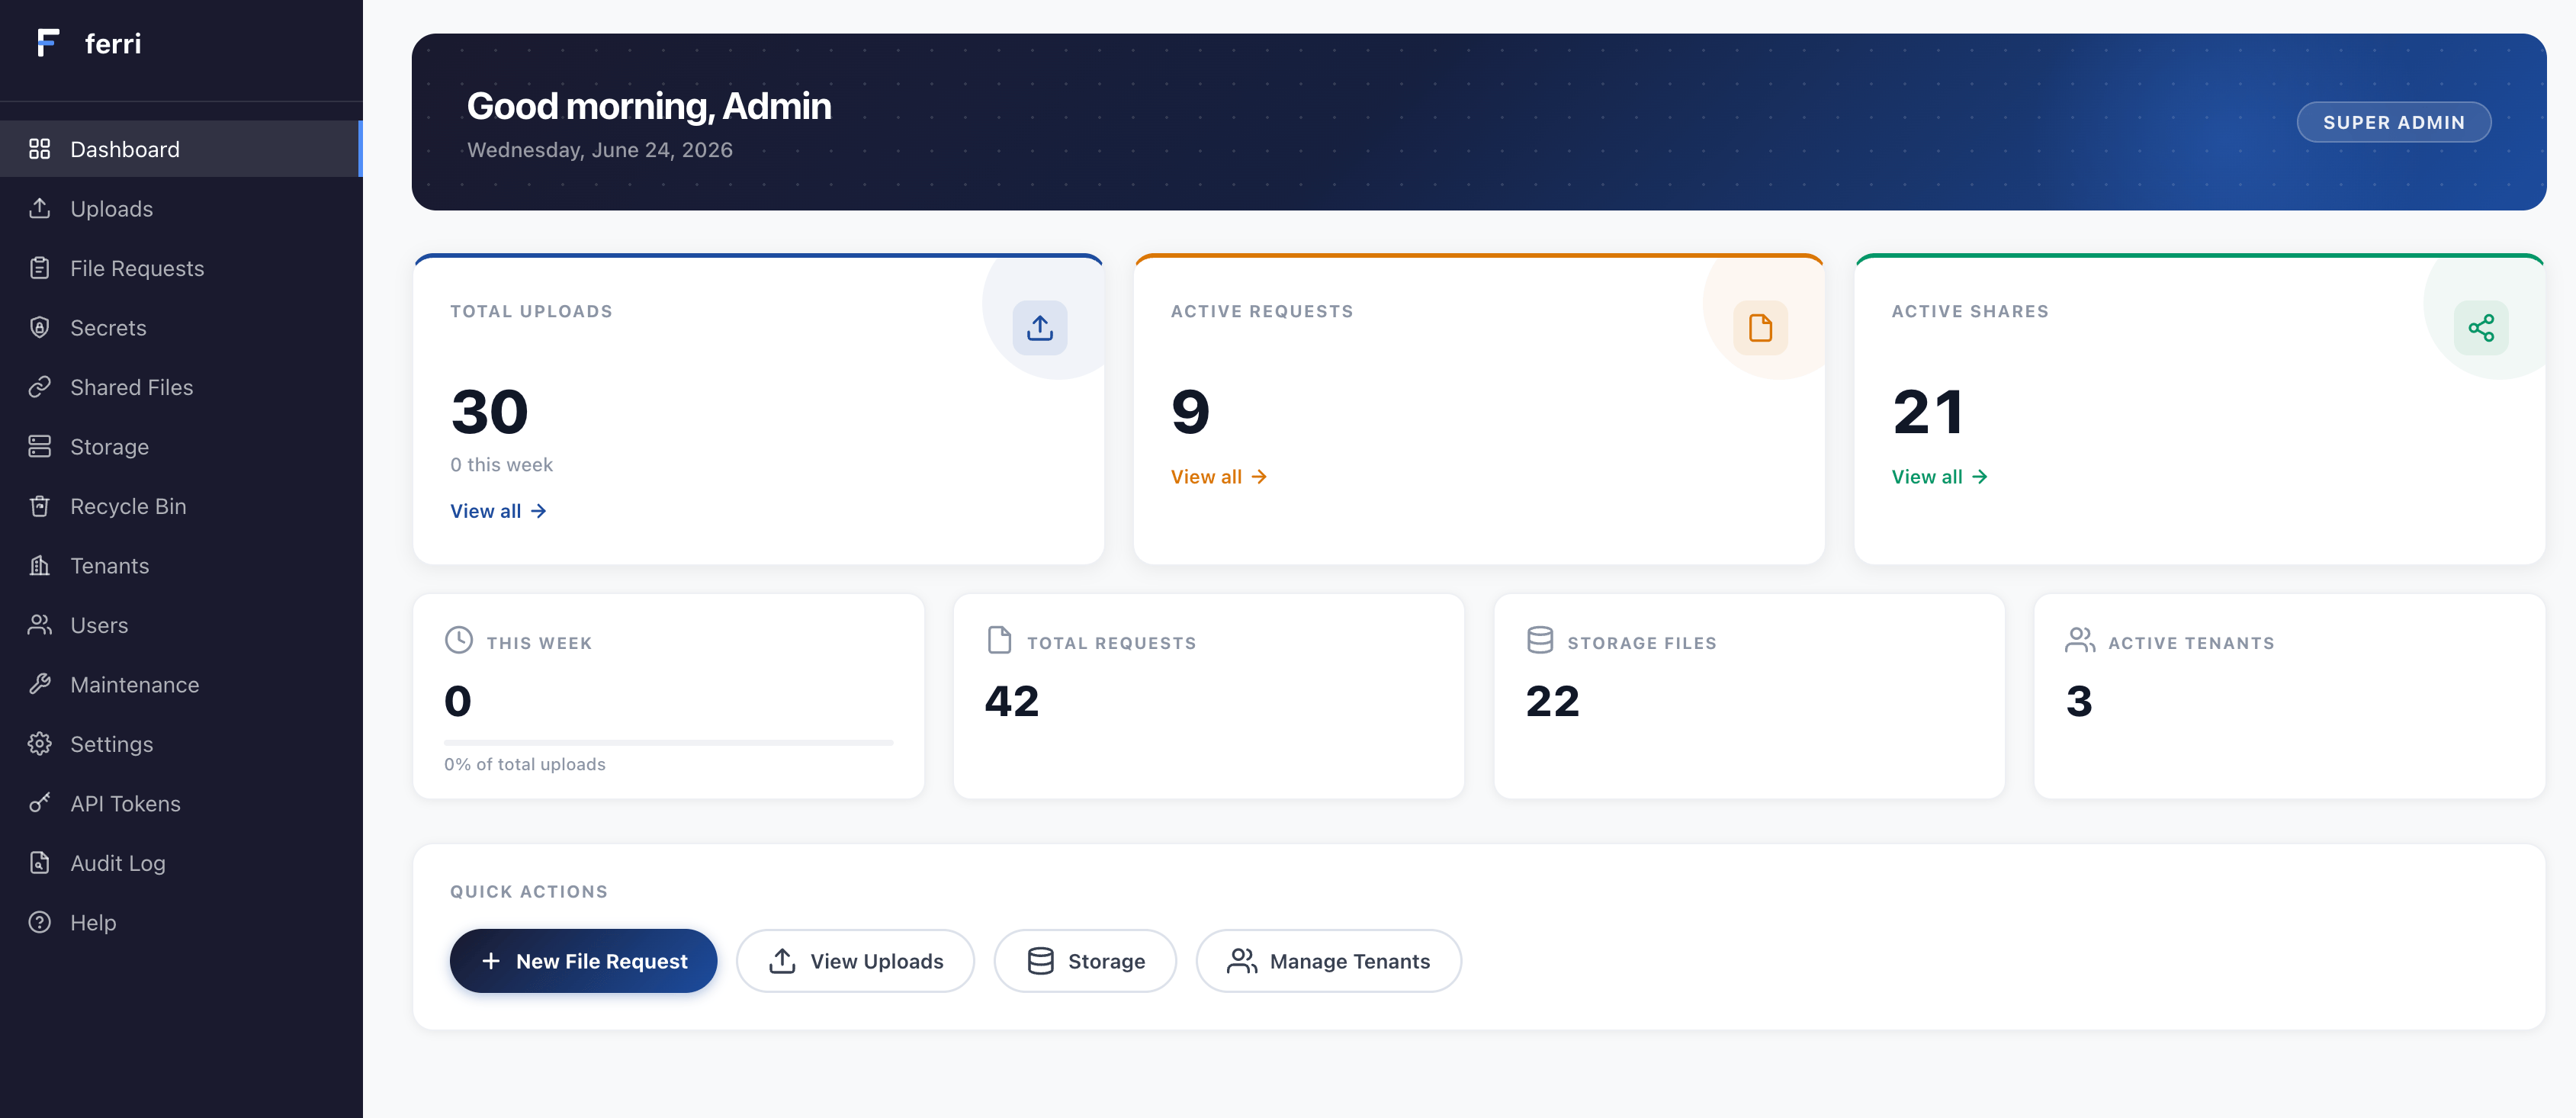
Task: Click the Shared Files link icon
Action: tap(40, 387)
